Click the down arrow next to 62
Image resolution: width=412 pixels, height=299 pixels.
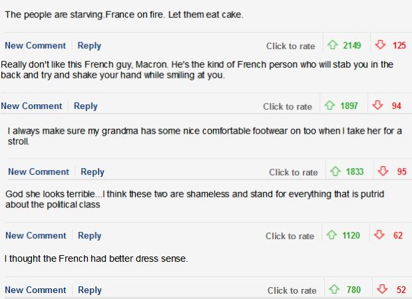pyautogui.click(x=379, y=235)
